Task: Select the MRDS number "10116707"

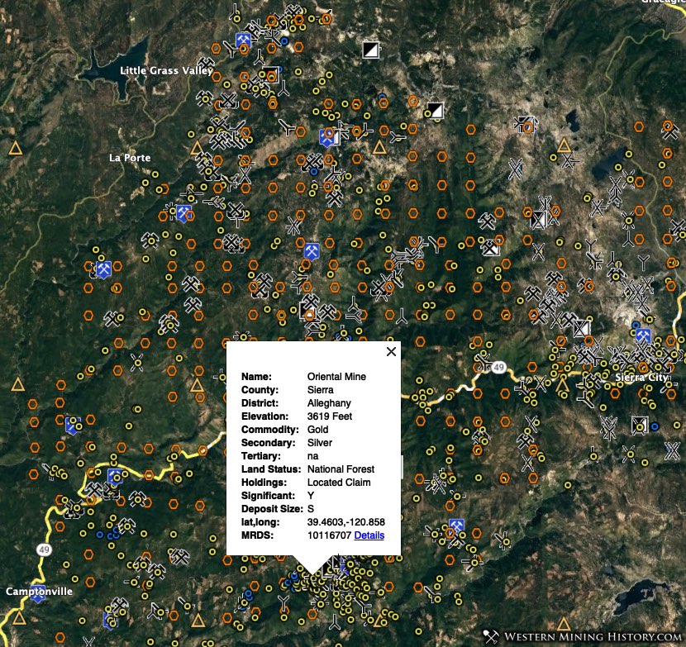Action: (330, 535)
